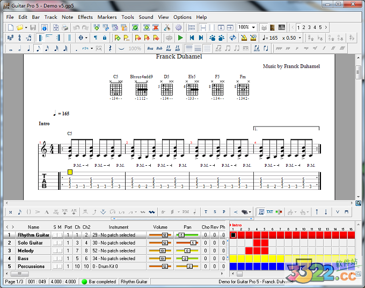Click the tapping T effect icon
The height and width of the screenshot is (288, 365).
(x=206, y=212)
